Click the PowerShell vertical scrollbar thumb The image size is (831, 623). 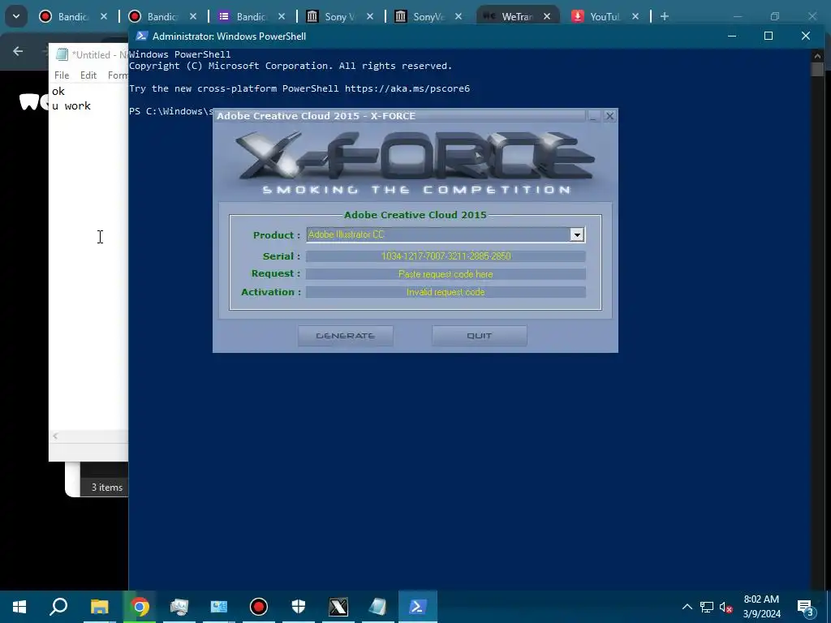point(816,69)
